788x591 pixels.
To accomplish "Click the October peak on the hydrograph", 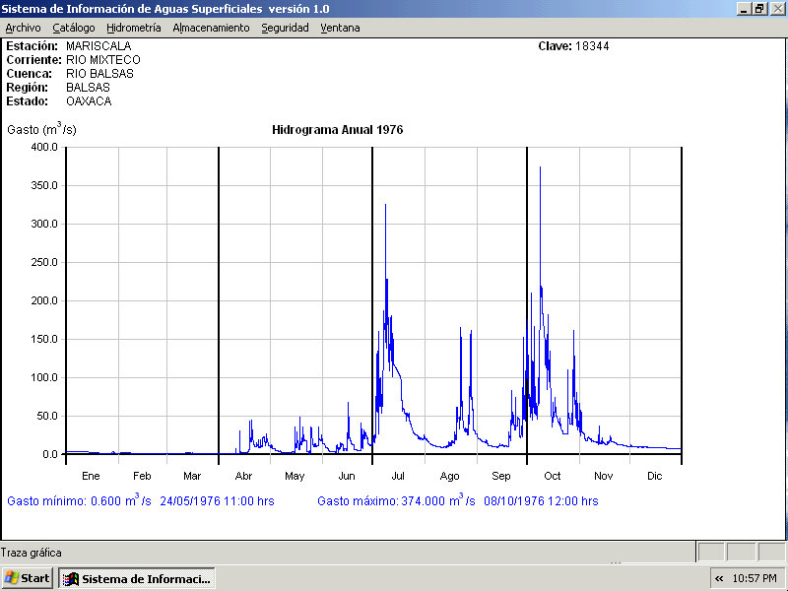I will [540, 169].
